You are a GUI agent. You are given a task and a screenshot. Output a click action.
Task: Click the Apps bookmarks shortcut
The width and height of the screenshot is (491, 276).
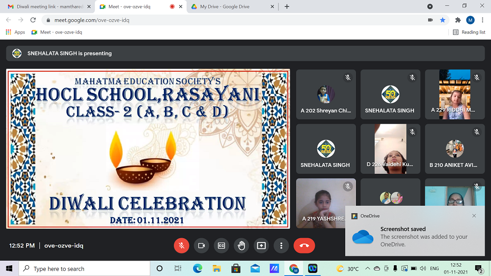point(15,32)
